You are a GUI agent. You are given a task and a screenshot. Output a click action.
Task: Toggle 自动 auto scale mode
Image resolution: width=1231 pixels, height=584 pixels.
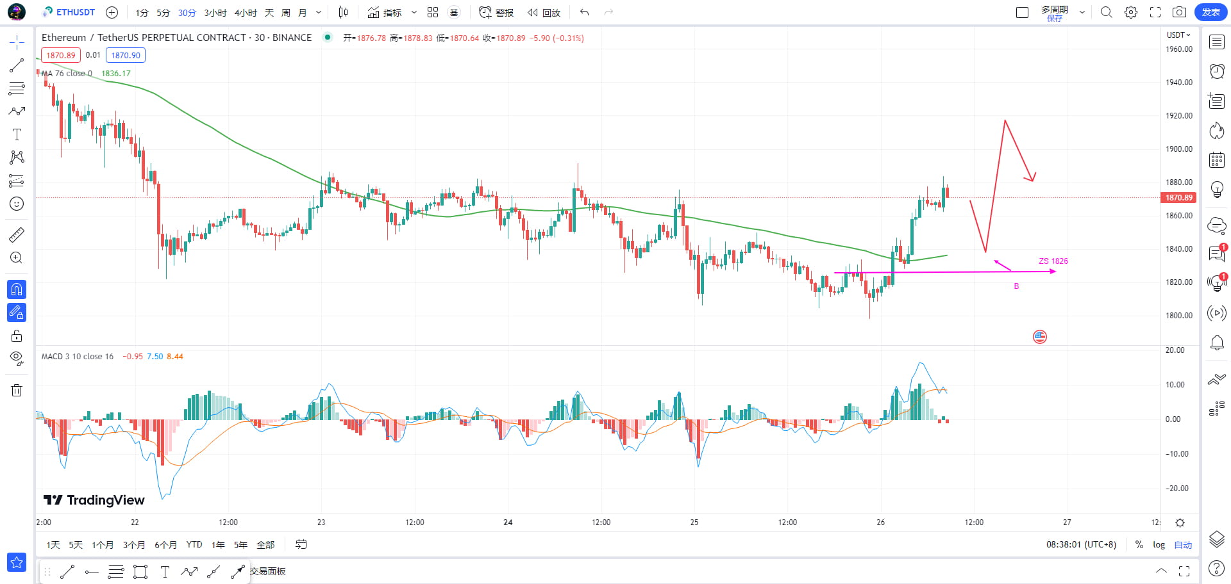point(1183,545)
